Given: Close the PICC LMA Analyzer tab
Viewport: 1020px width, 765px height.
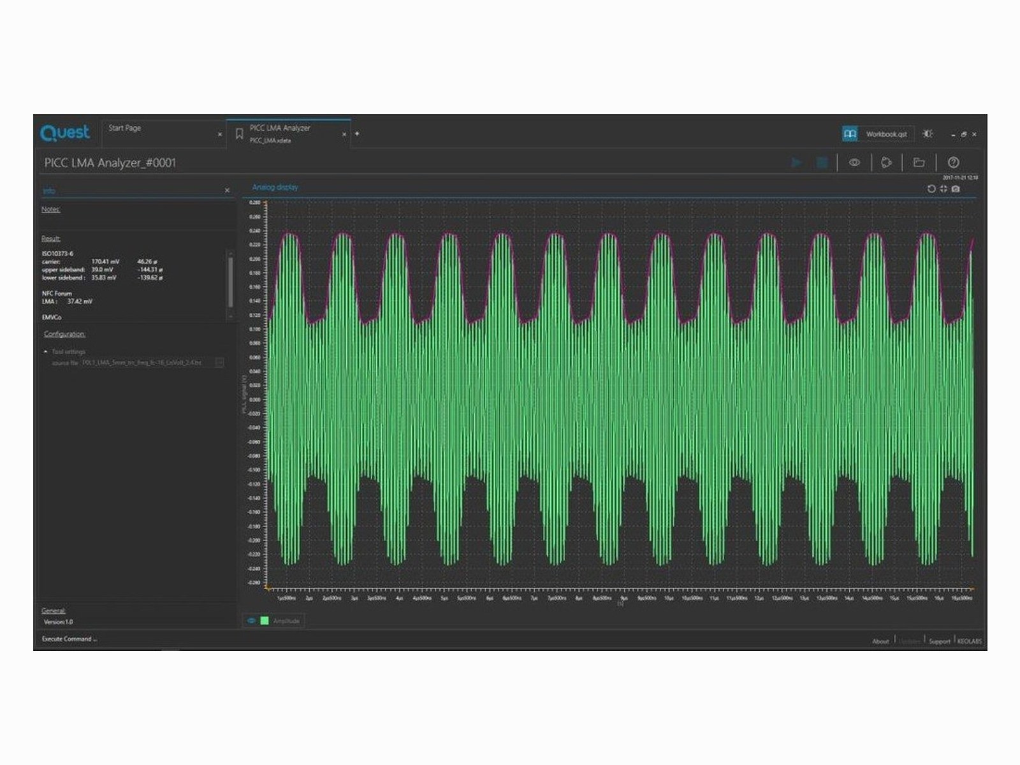Looking at the screenshot, I should pos(344,135).
